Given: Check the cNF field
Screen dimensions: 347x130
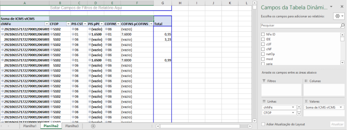Looking at the screenshot, I should (263, 49).
